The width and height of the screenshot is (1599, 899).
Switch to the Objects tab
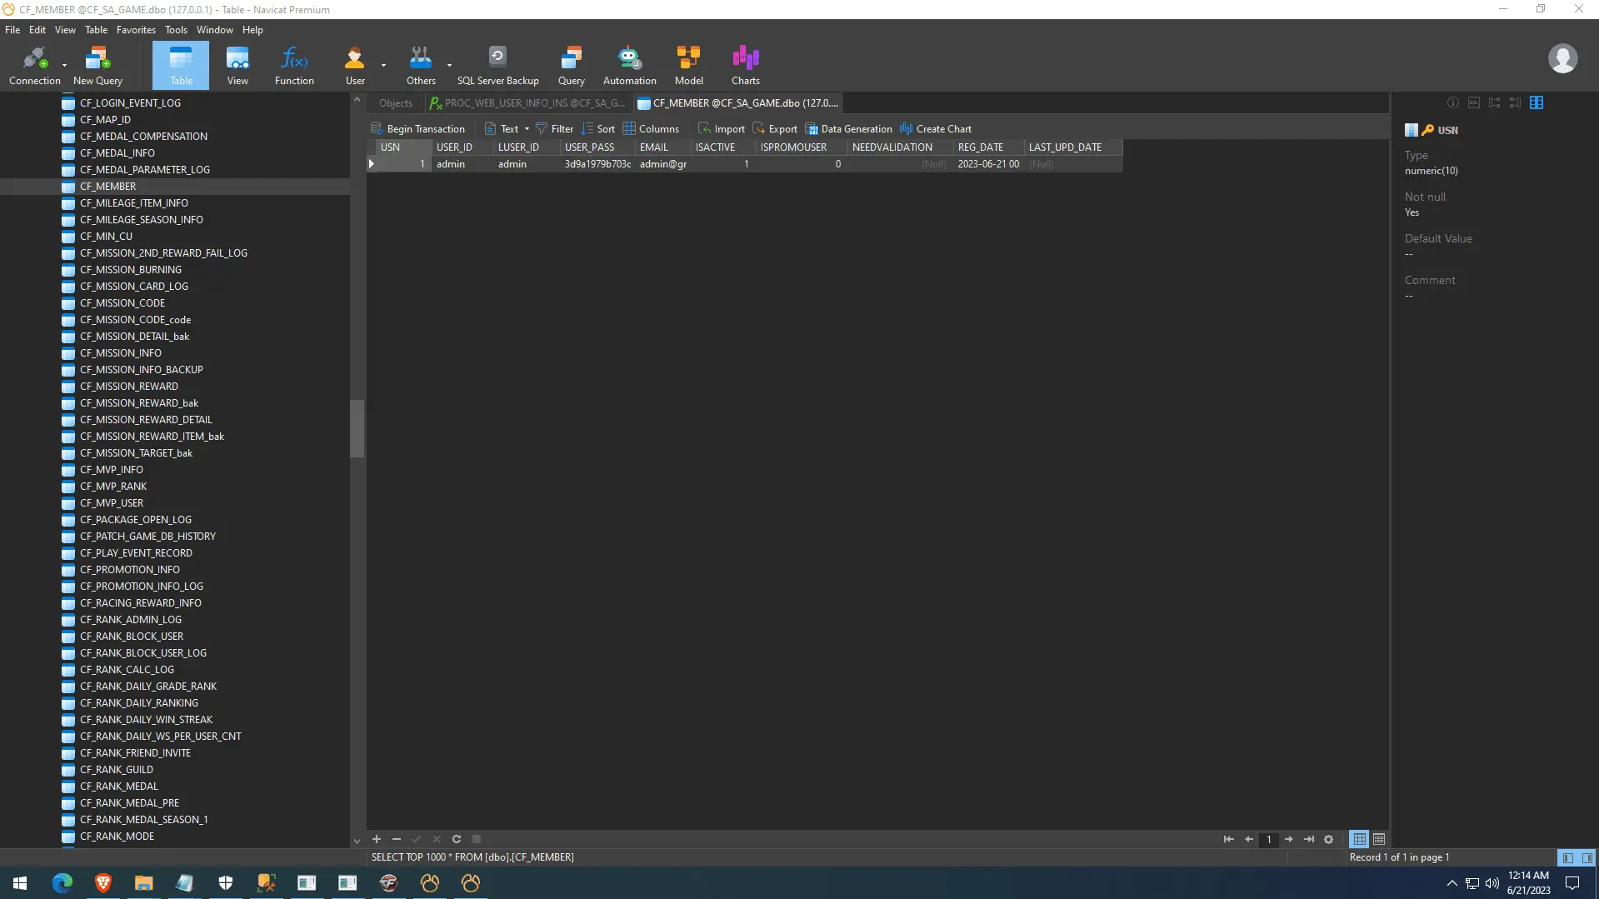coord(395,103)
